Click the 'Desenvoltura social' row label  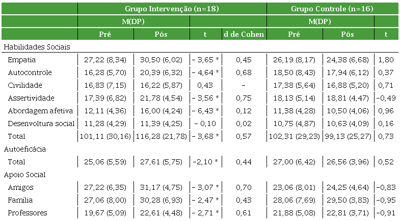41,124
